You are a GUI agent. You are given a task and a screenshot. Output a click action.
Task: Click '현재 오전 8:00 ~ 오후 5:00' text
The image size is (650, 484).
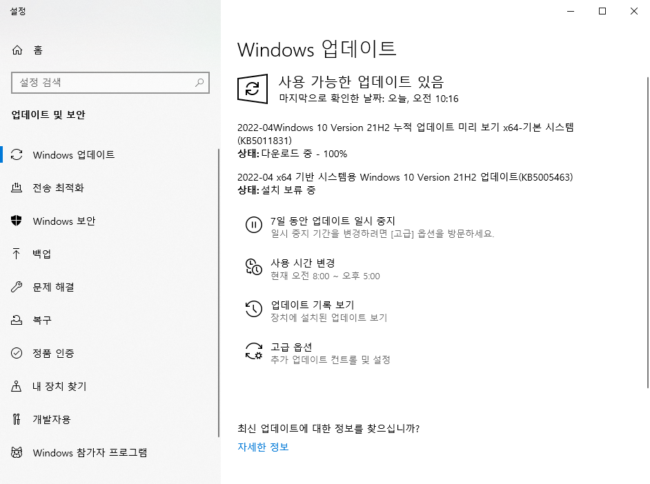tap(325, 276)
